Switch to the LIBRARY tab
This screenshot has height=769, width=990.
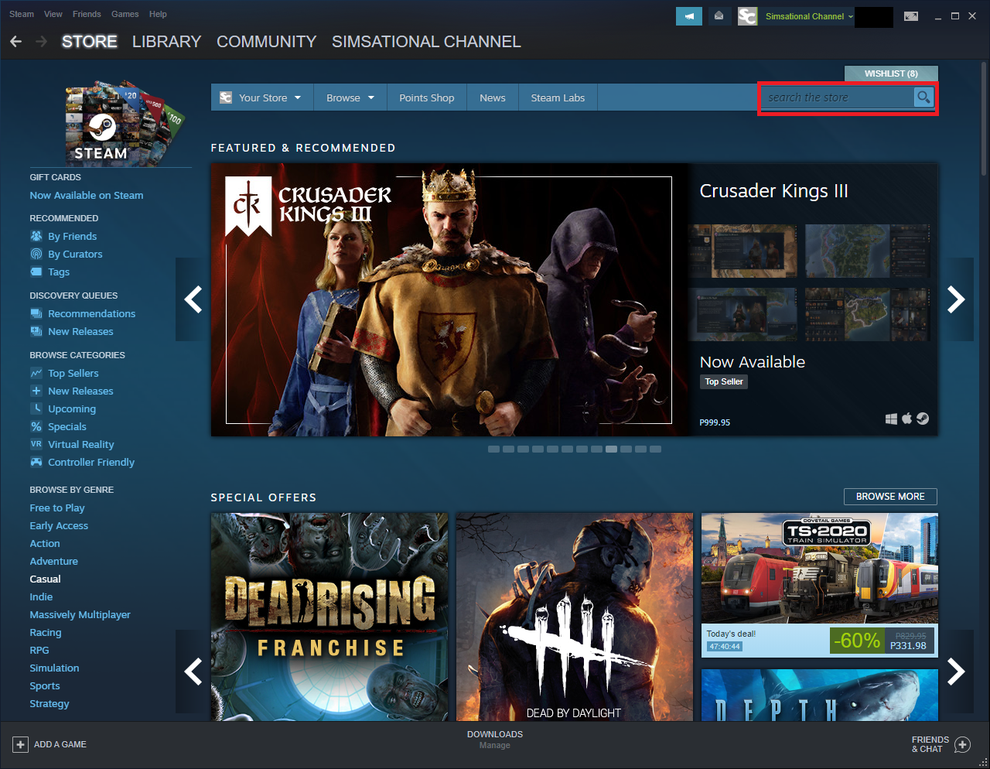click(x=166, y=42)
